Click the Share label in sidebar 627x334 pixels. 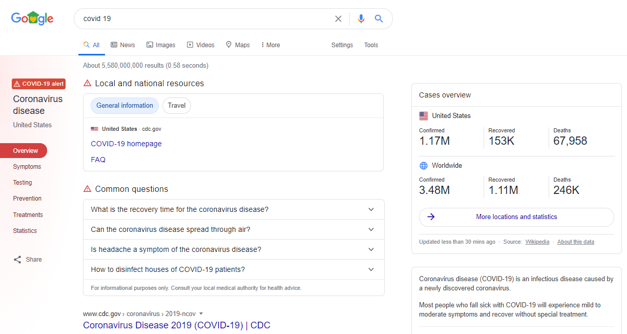coord(34,260)
